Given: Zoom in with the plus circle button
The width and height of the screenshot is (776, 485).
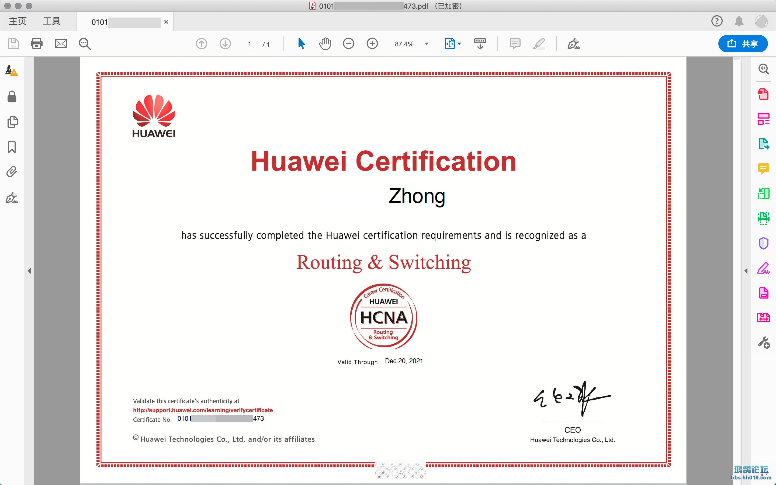Looking at the screenshot, I should click(372, 44).
